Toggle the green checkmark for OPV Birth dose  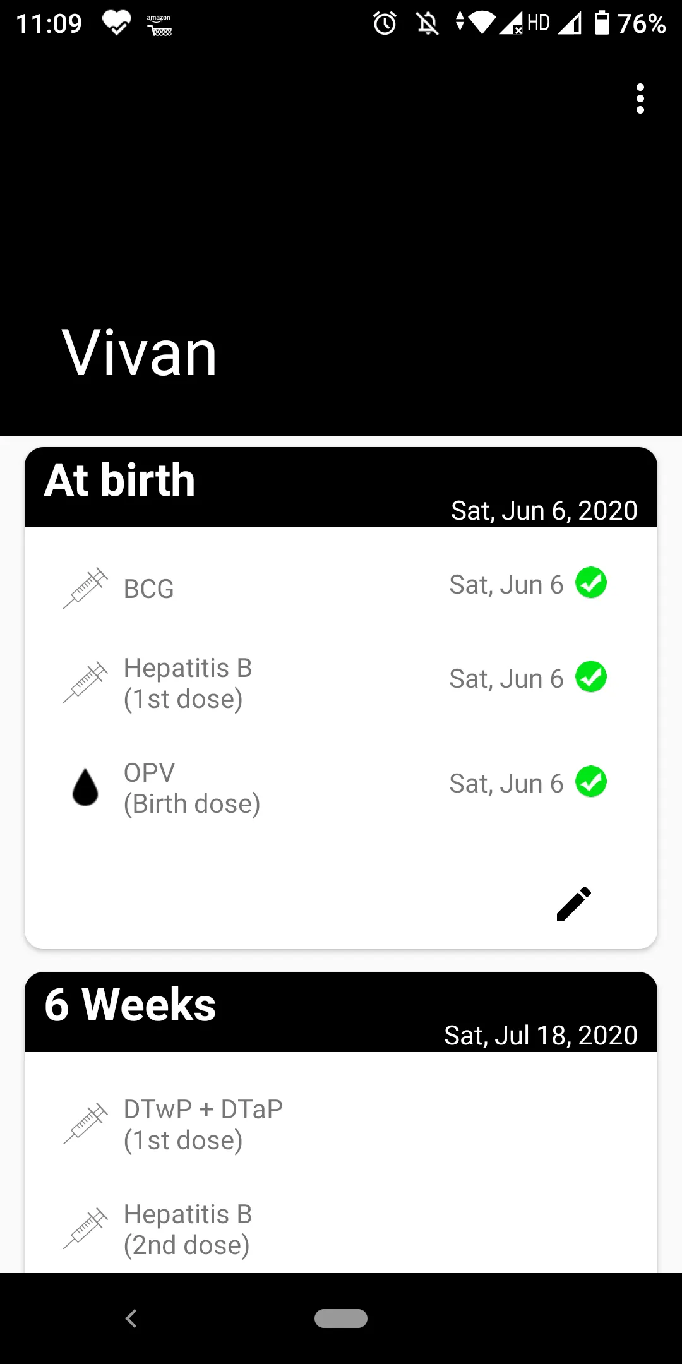click(x=591, y=782)
